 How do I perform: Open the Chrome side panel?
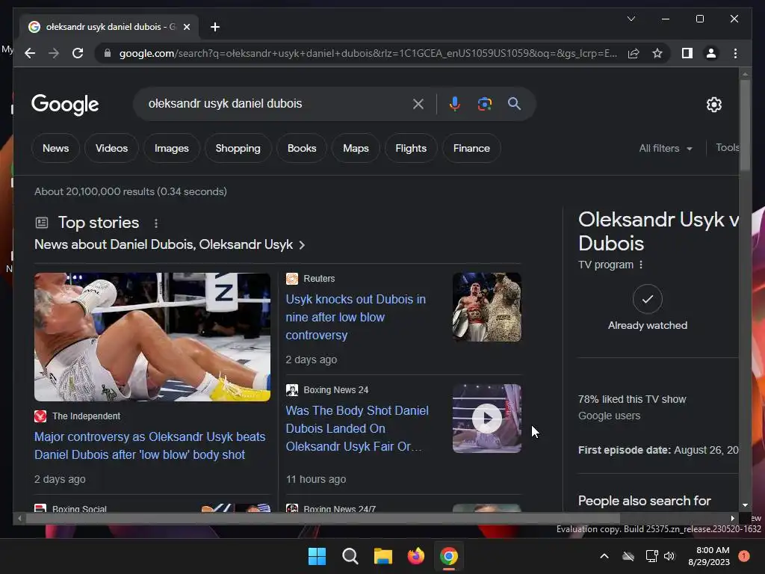coord(687,53)
